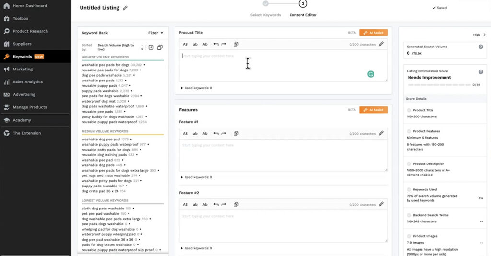Copy Feature #1 content icon

(236, 134)
